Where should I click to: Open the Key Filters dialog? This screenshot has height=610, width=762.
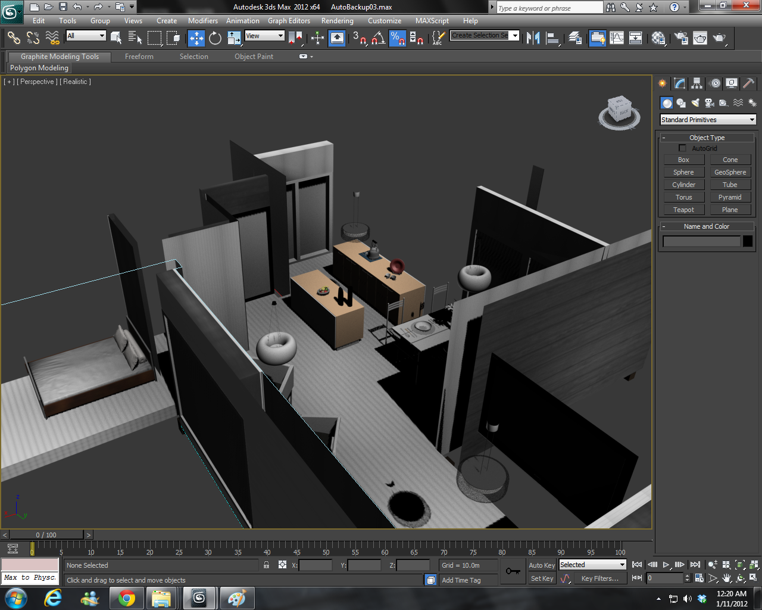click(x=601, y=578)
